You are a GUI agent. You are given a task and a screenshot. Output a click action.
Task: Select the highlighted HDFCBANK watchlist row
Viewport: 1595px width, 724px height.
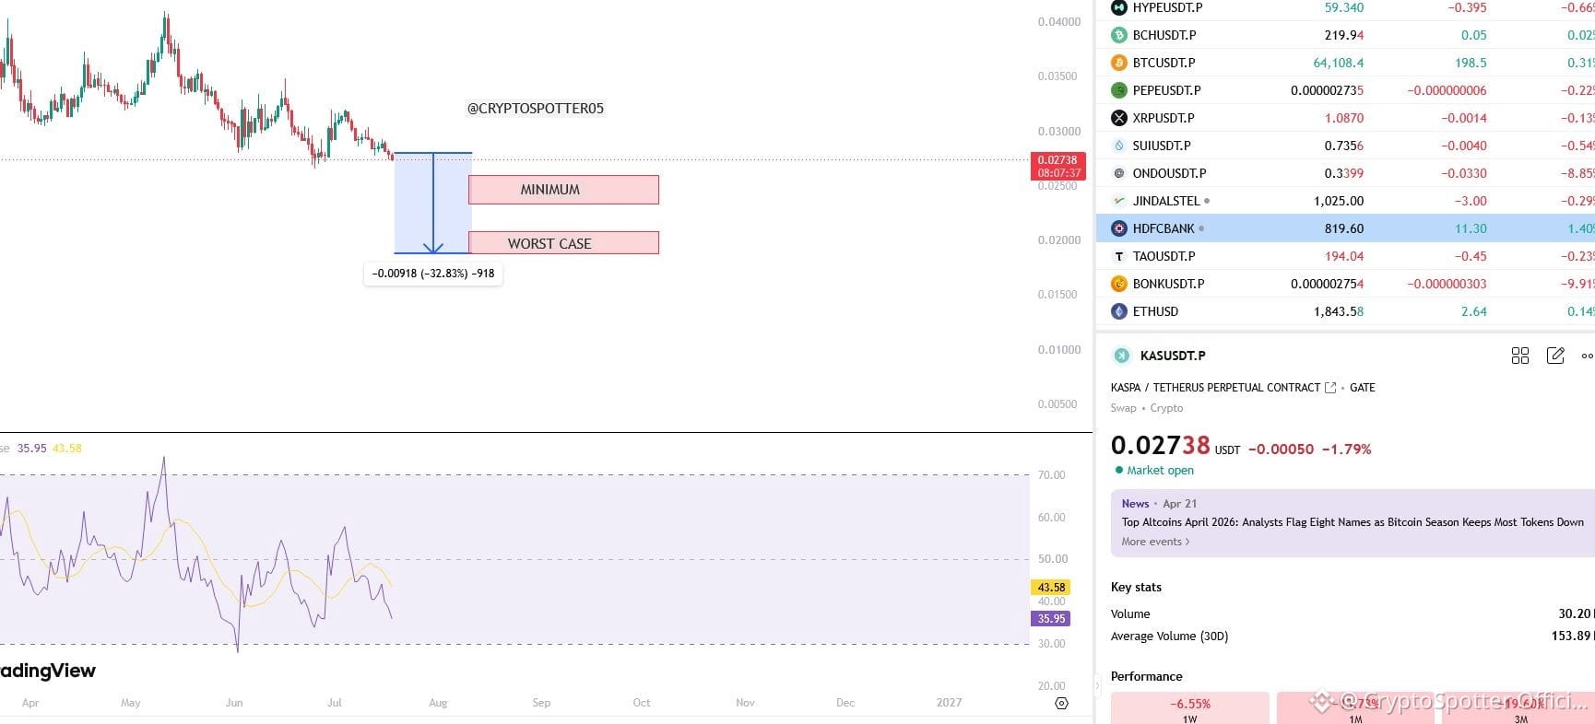(1345, 228)
